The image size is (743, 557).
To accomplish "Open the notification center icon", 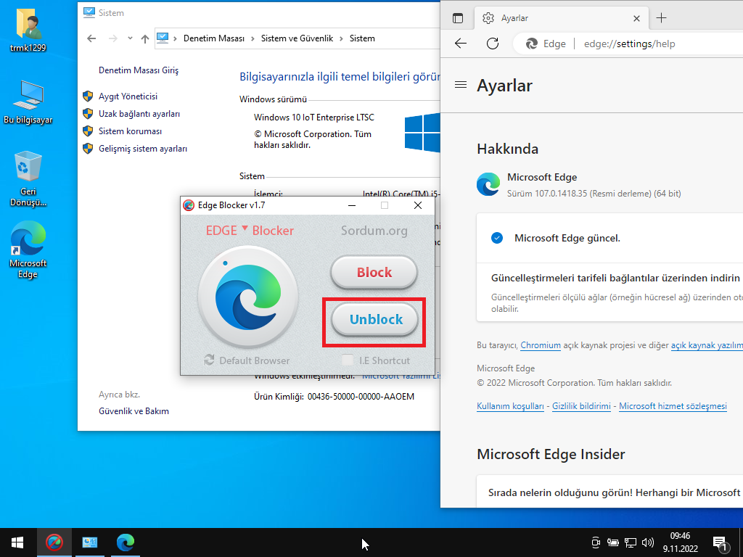I will [720, 542].
